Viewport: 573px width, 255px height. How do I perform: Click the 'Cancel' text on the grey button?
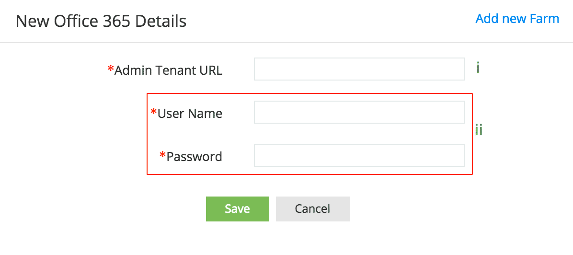(x=312, y=209)
